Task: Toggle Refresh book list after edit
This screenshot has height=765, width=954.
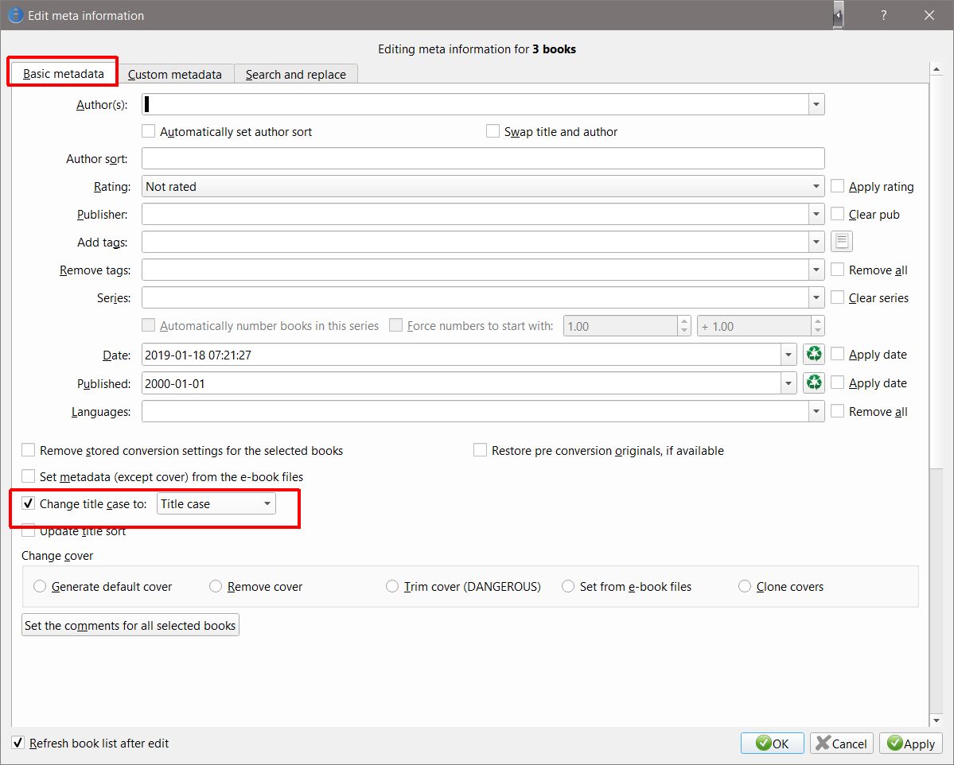Action: click(18, 743)
